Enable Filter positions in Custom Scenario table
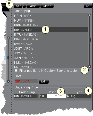 tap(16, 70)
